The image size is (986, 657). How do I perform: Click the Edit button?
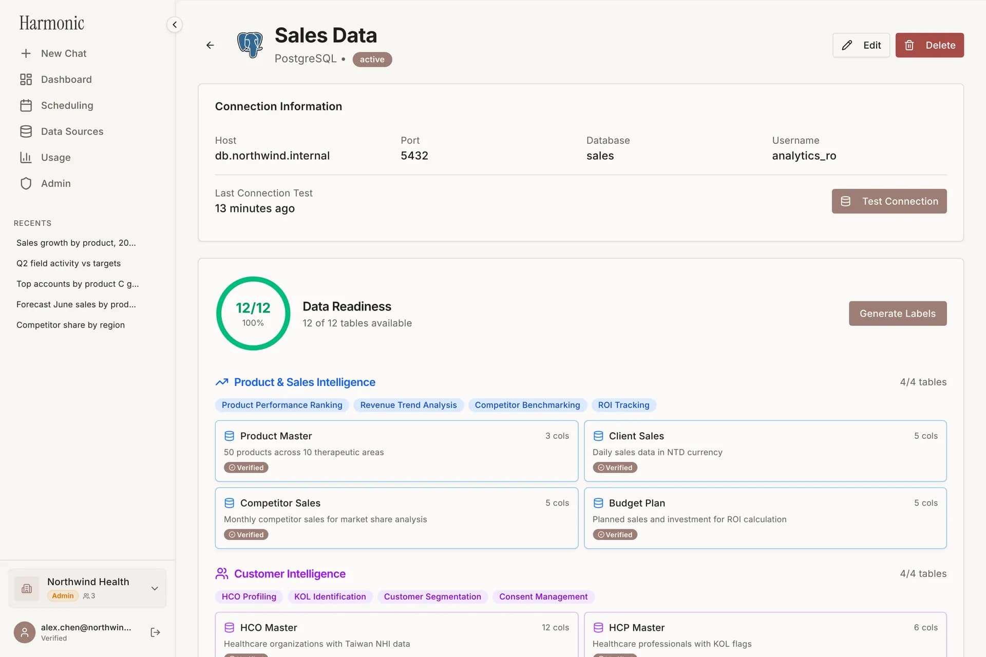point(861,45)
